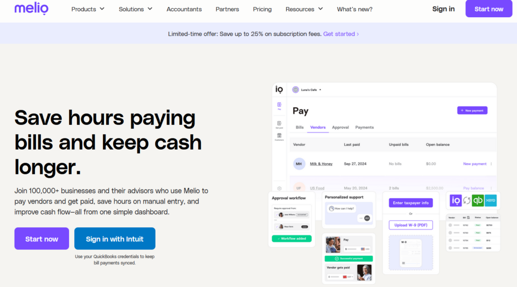
Task: Click the settings gear in the dashboard sidebar
Action: pyautogui.click(x=279, y=188)
